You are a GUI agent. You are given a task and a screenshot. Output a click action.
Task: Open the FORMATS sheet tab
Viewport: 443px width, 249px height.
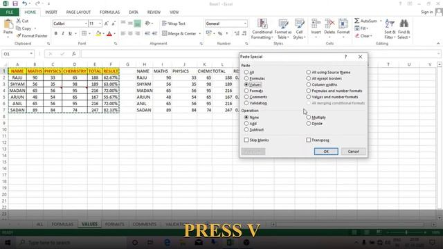click(x=114, y=224)
